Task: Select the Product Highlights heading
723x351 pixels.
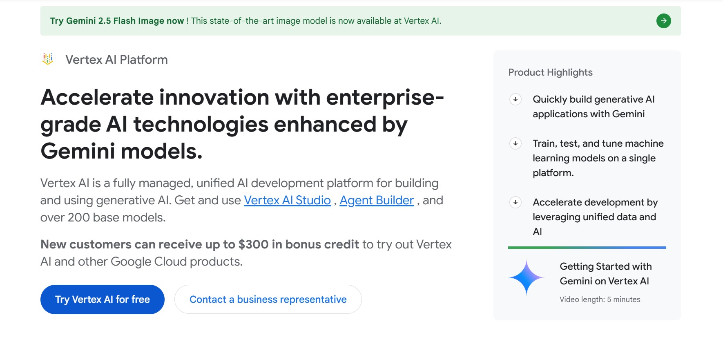Action: pyautogui.click(x=550, y=72)
